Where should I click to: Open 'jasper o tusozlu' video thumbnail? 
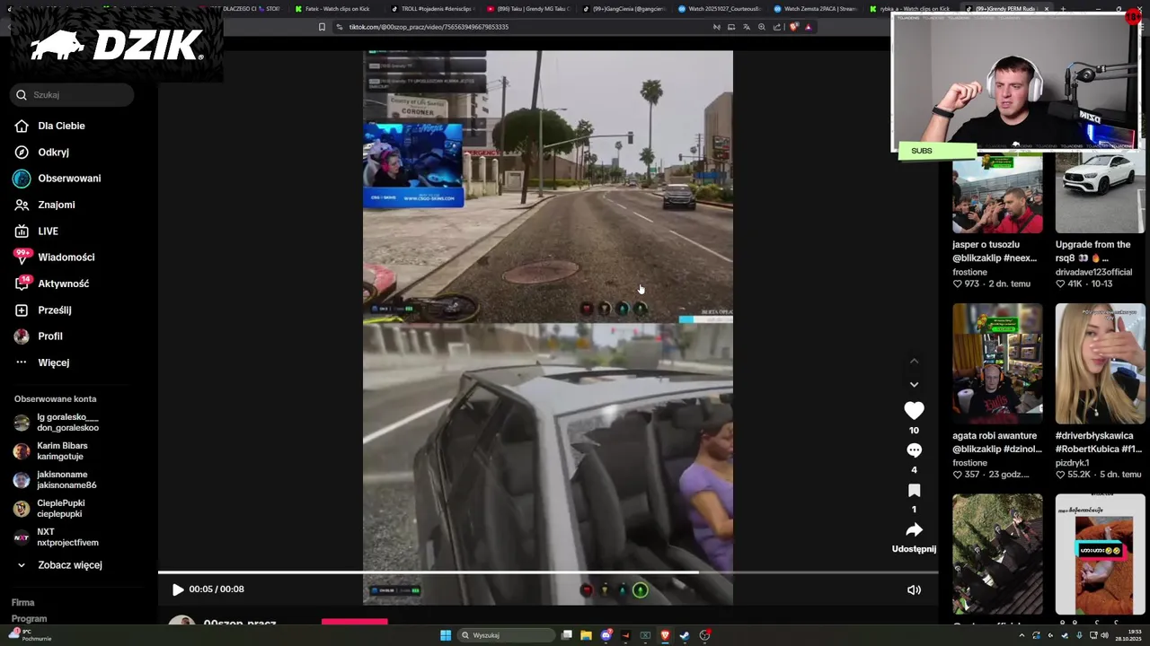[x=997, y=193]
